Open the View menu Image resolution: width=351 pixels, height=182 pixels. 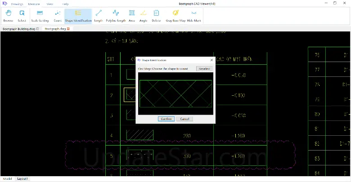click(x=49, y=4)
